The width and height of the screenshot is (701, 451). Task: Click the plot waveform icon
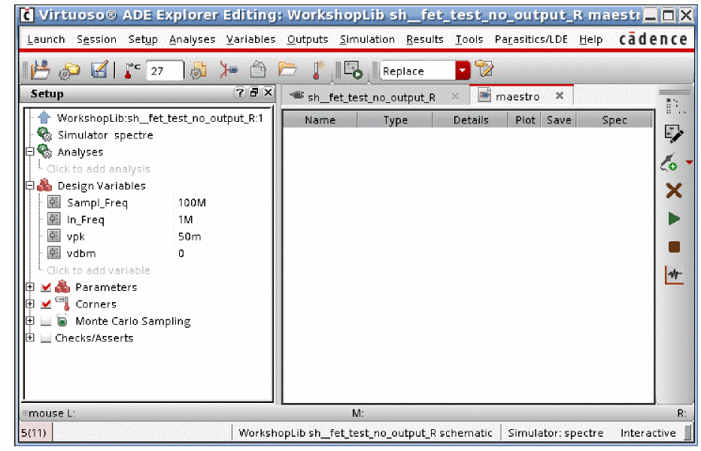point(674,275)
